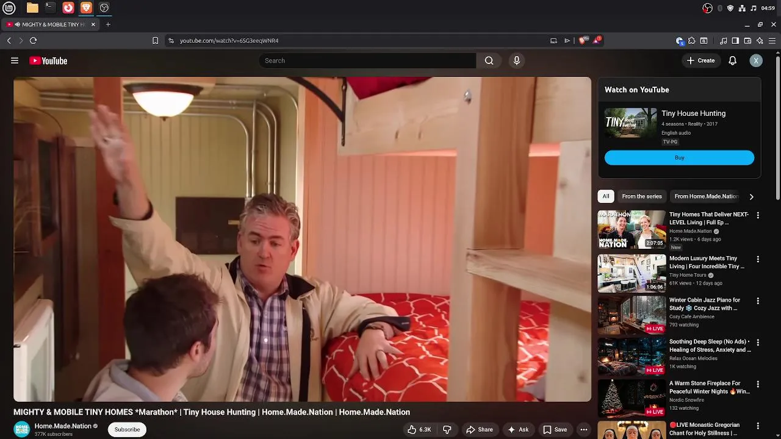Open view site information icon
The image size is (781, 439).
[171, 40]
